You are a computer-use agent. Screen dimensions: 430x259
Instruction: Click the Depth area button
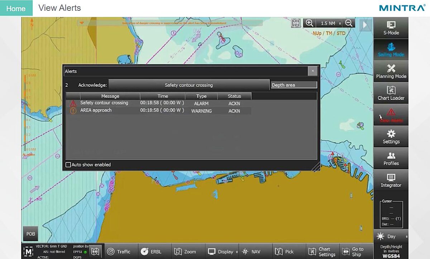(x=294, y=85)
